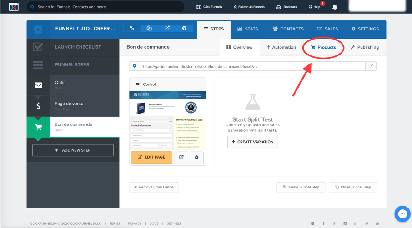
Task: Click the funnel link (chain) icon
Action: pyautogui.click(x=132, y=28)
